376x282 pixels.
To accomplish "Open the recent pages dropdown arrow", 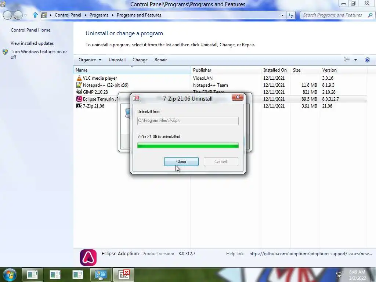I will click(26, 15).
